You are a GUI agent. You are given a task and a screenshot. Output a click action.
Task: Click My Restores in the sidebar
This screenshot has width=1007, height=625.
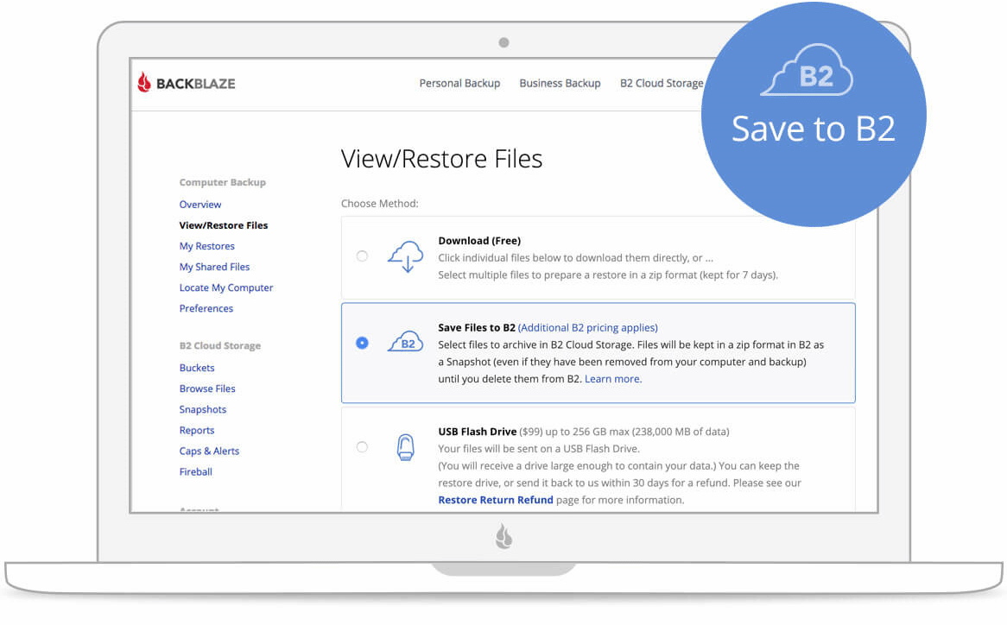(206, 246)
